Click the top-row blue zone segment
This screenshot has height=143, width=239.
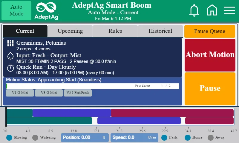coord(72,113)
